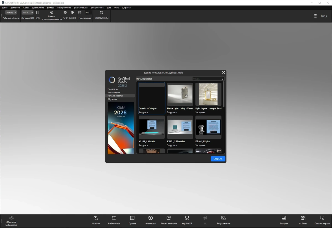Close the welcome dialog

224,72
